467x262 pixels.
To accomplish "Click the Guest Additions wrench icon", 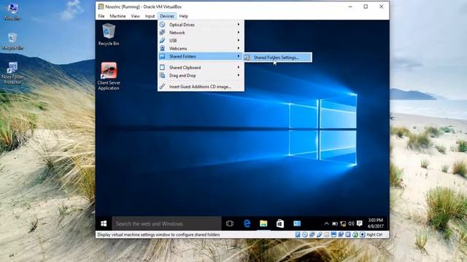I will click(x=162, y=87).
